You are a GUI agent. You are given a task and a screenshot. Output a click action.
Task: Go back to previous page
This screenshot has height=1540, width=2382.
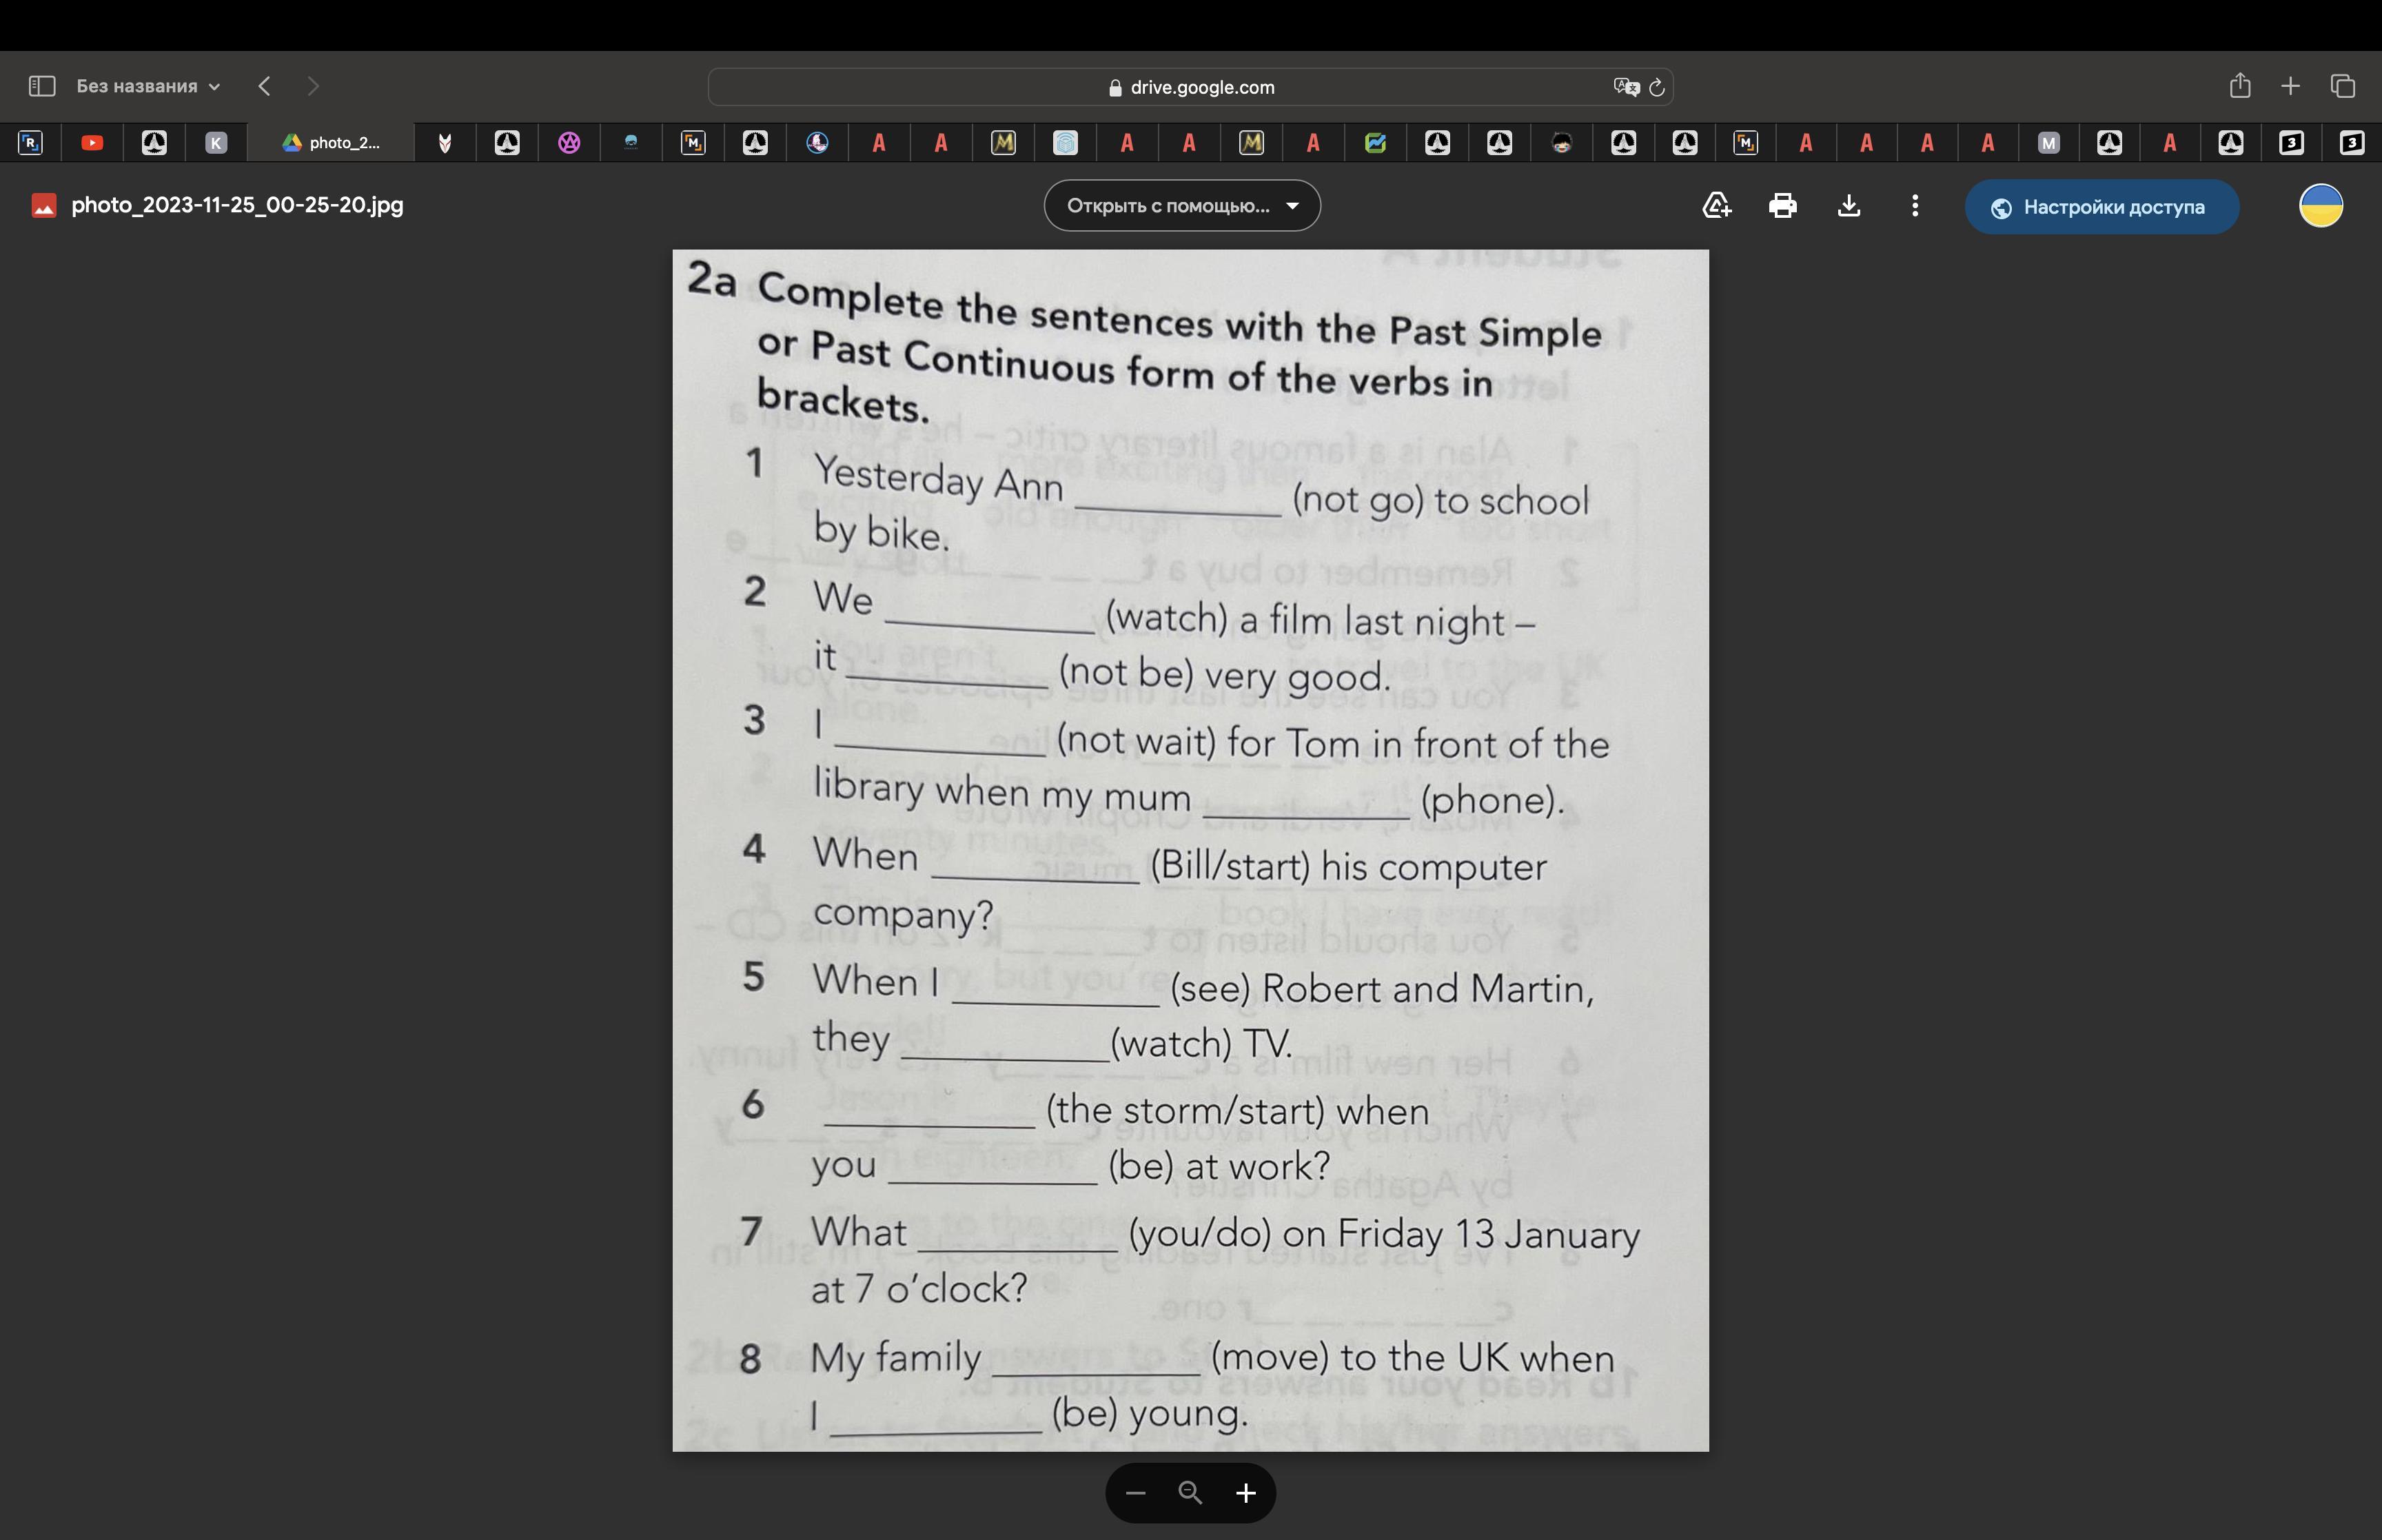[264, 86]
